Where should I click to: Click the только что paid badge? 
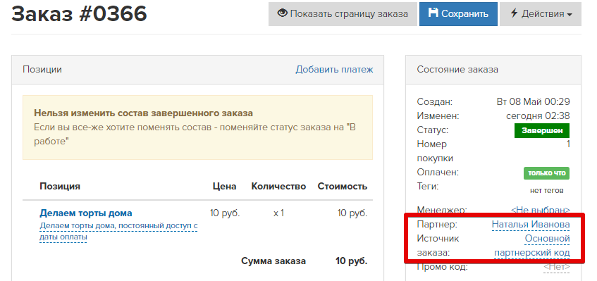(547, 173)
